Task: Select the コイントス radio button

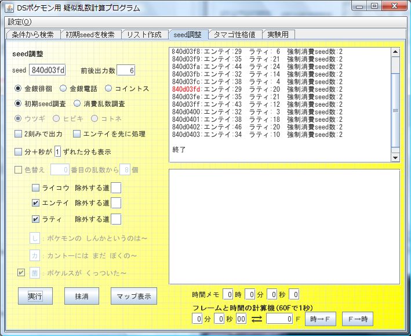Action: pyautogui.click(x=108, y=88)
